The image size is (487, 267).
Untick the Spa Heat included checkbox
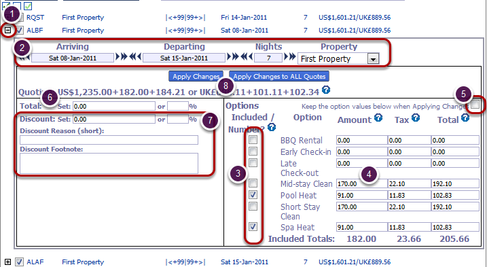(253, 227)
